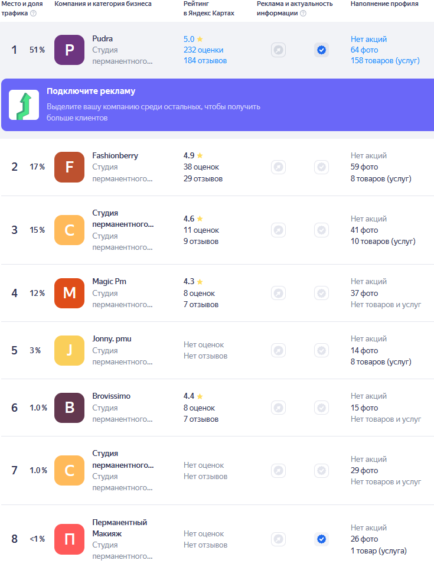
Task: Click the '14 фото' text for Jonny. pmu
Action: click(x=364, y=350)
